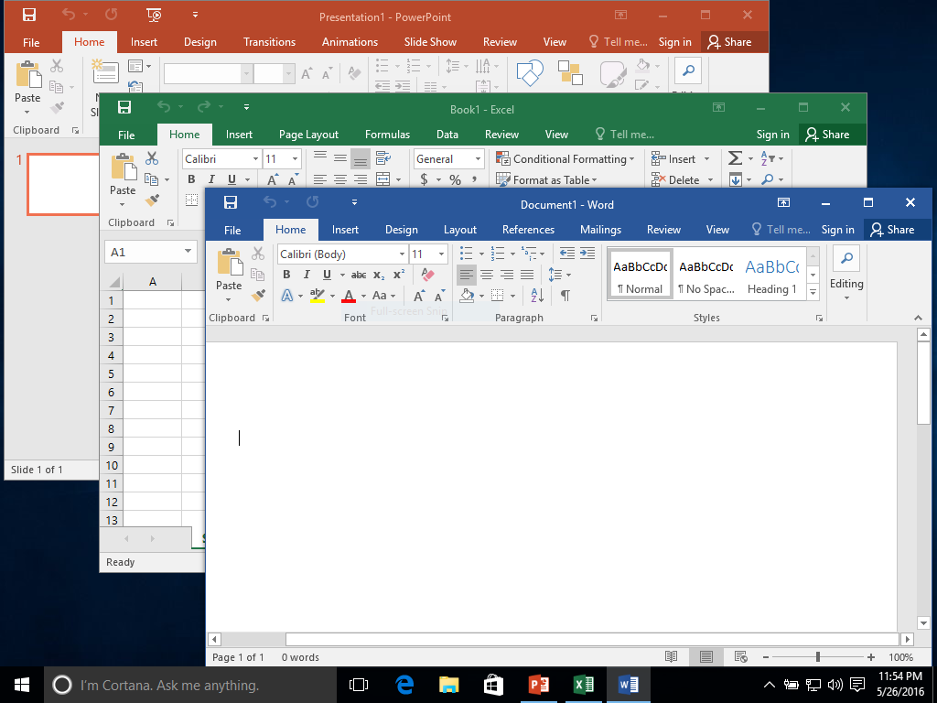Viewport: 937px width, 703px height.
Task: Apply Heading 1 style in Word
Action: (771, 275)
